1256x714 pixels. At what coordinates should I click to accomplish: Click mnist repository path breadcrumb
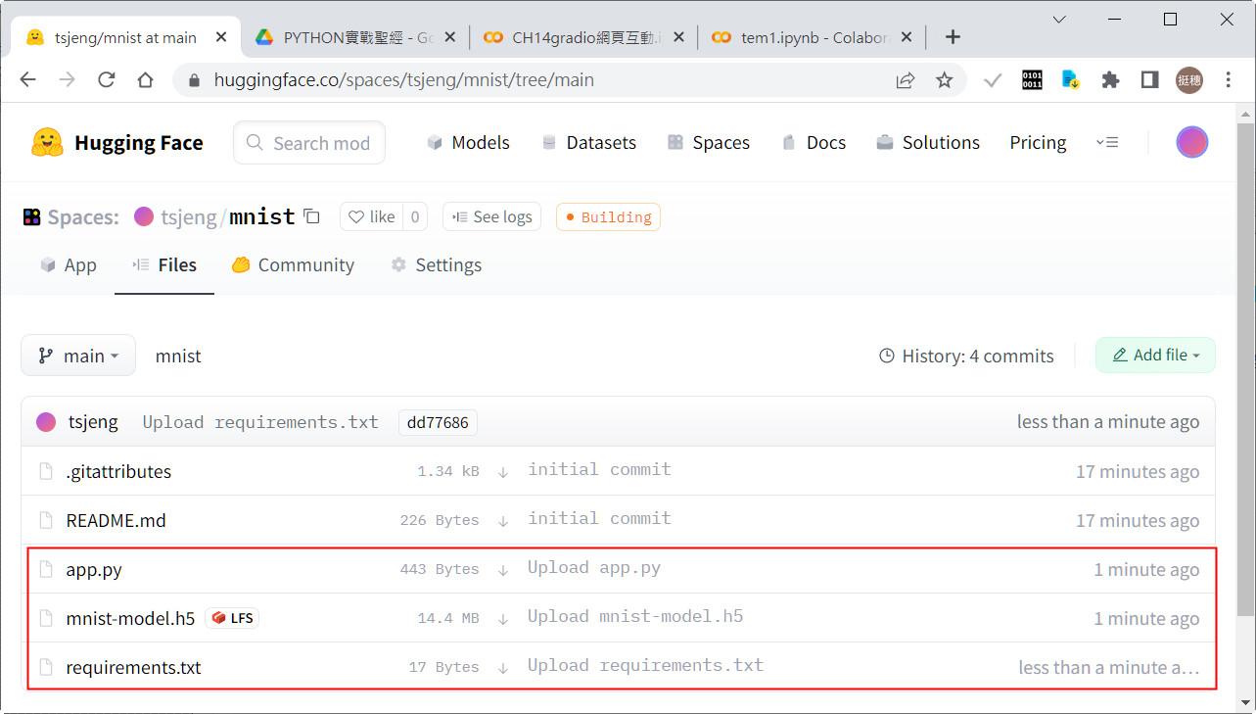coord(178,356)
